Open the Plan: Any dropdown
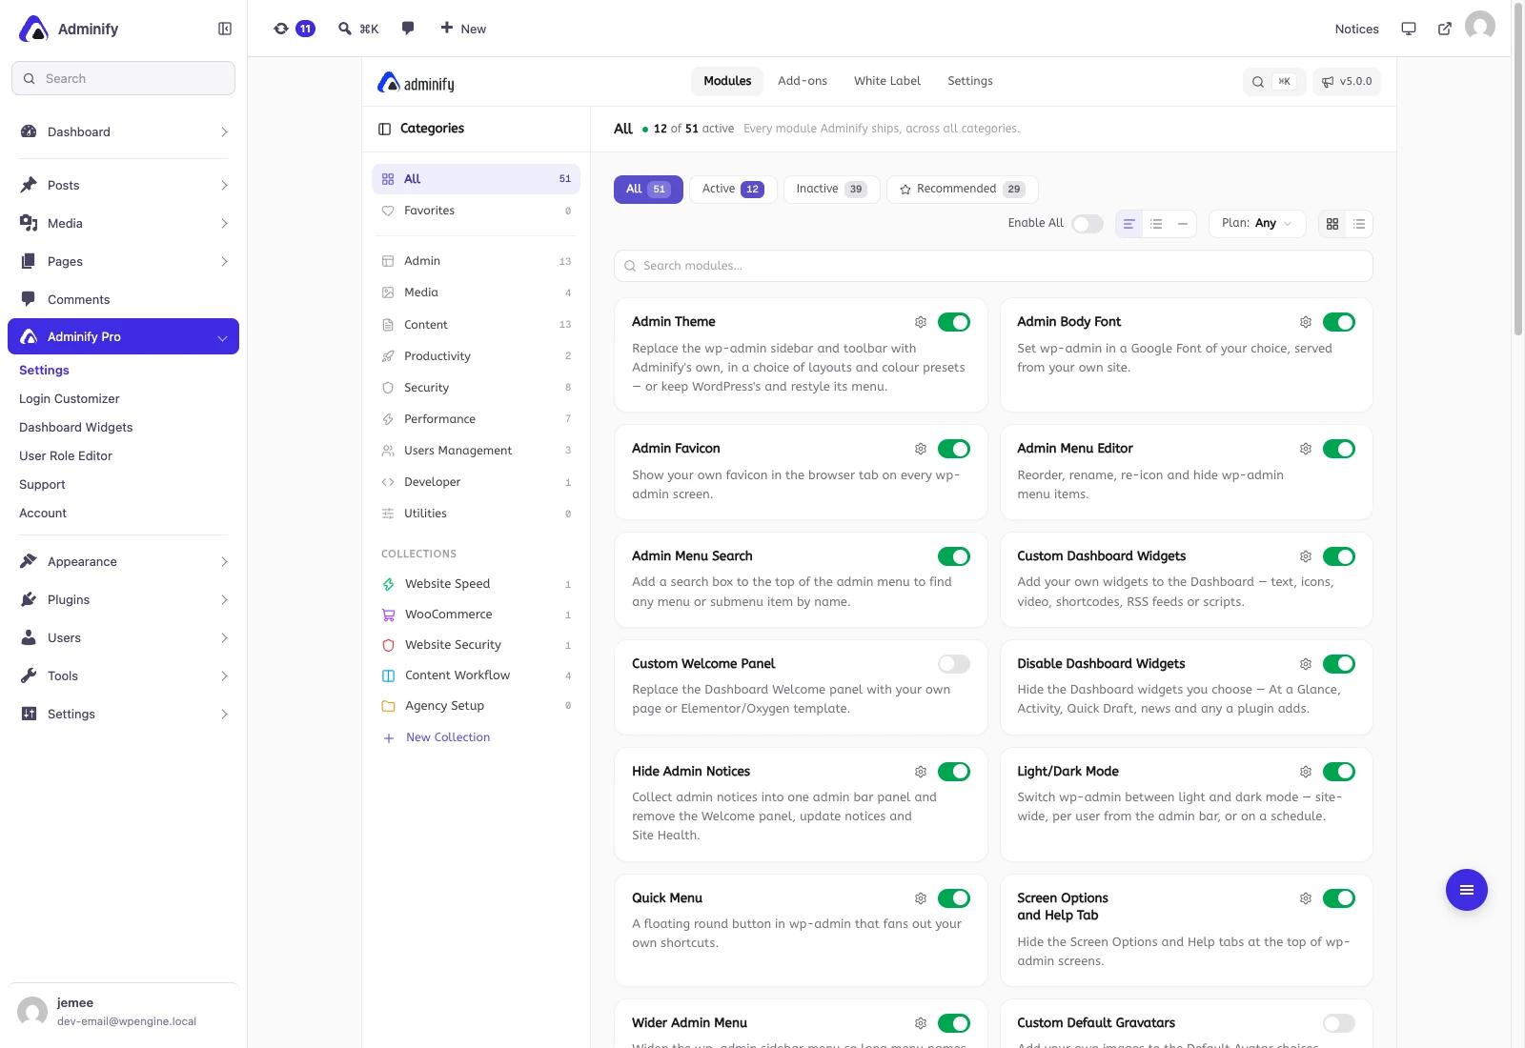Screen dimensions: 1525x1048 pos(1257,224)
